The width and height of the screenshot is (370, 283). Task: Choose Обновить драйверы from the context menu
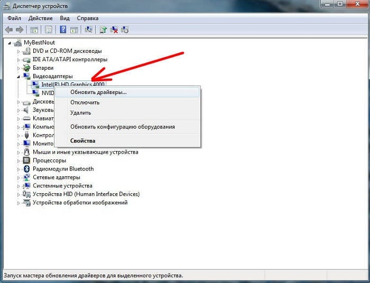98,92
